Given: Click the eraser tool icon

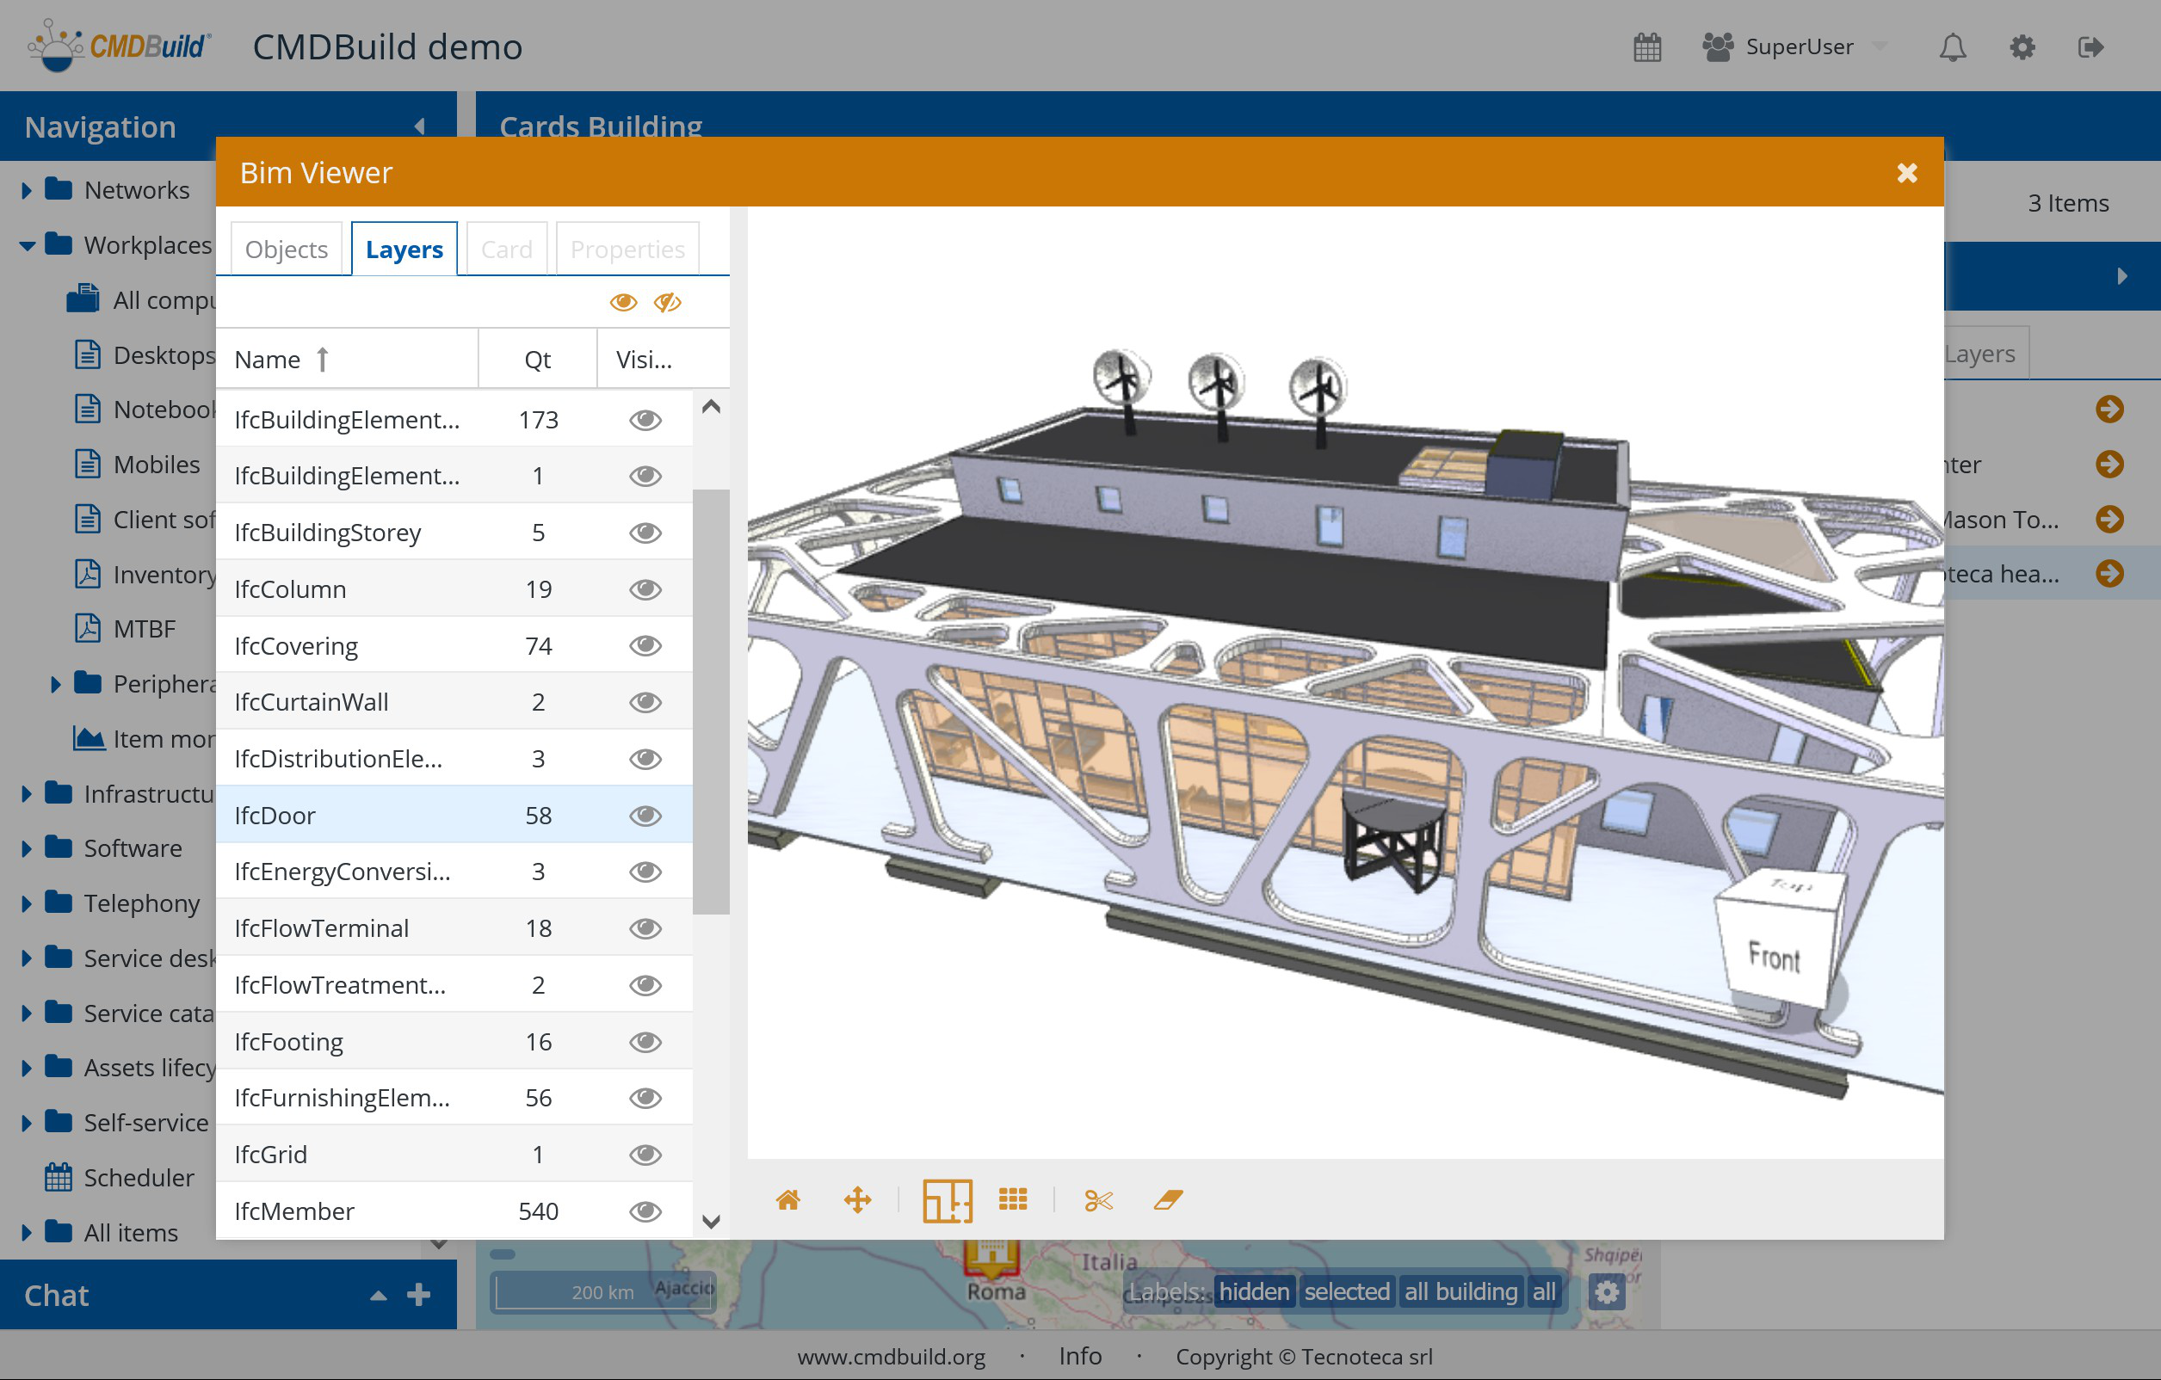Looking at the screenshot, I should (1168, 1199).
